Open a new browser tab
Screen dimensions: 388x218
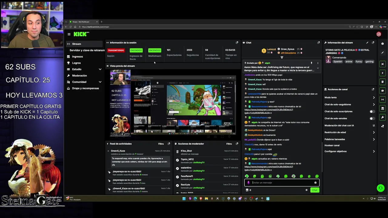tap(102, 22)
